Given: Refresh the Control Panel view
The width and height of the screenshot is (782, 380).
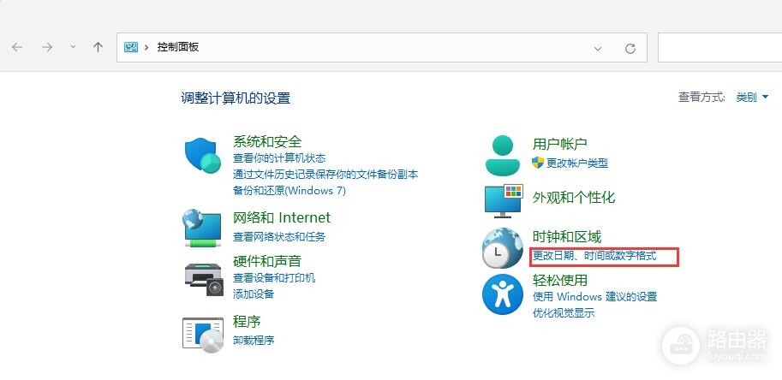Looking at the screenshot, I should [x=630, y=48].
